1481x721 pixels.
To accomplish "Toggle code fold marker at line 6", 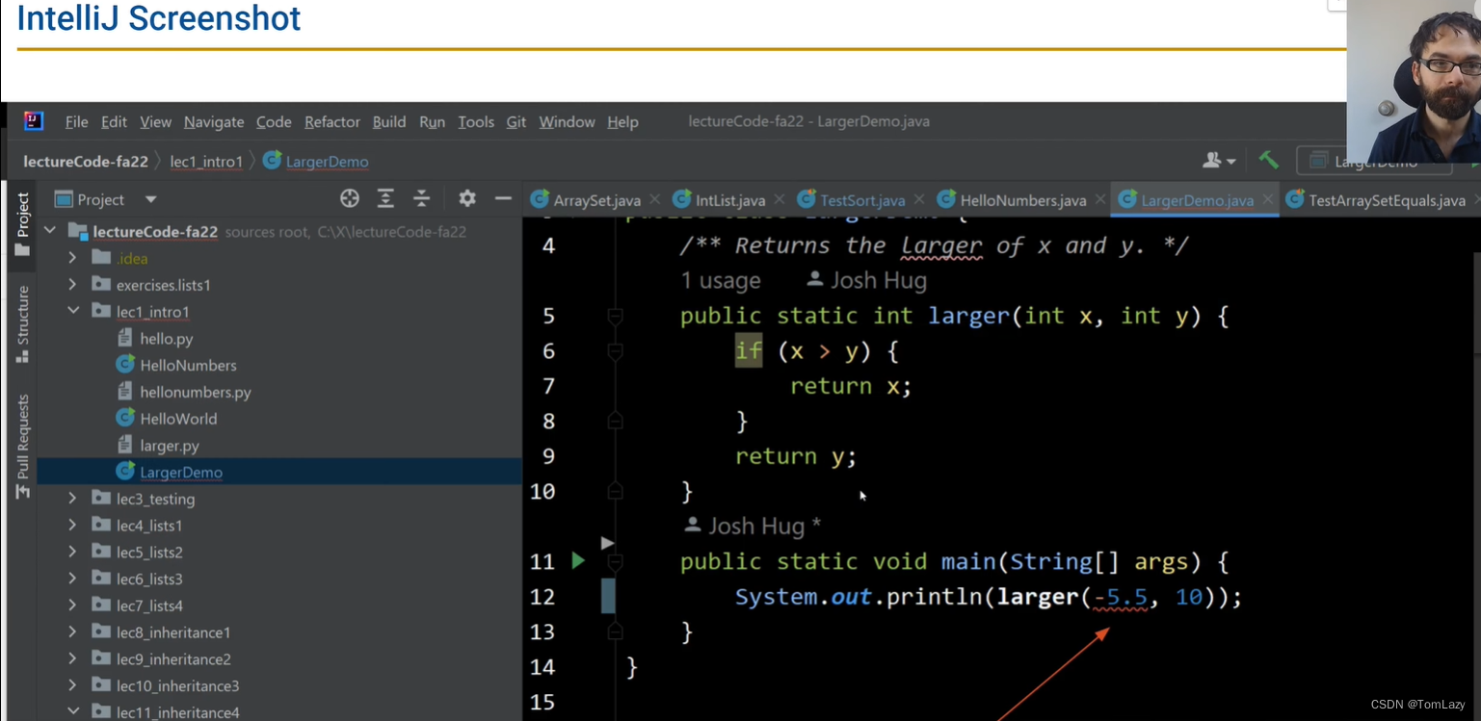I will [x=615, y=351].
